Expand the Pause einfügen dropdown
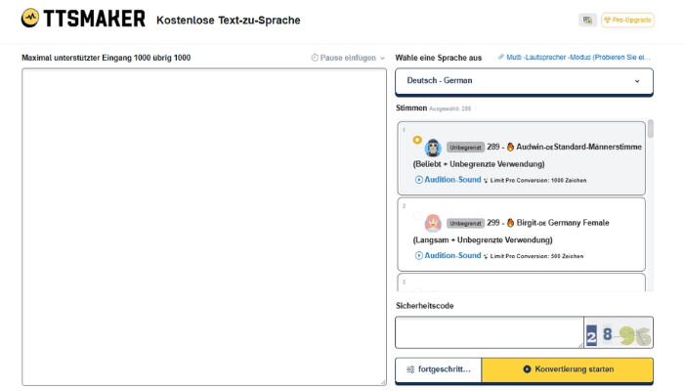Image resolution: width=684 pixels, height=391 pixels. 348,58
